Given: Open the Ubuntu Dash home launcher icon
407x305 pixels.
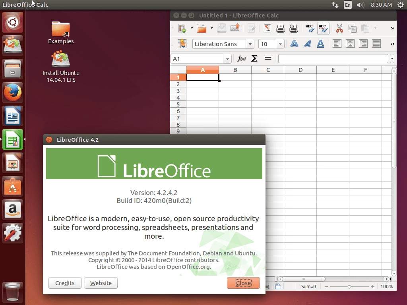Looking at the screenshot, I should pos(13,22).
